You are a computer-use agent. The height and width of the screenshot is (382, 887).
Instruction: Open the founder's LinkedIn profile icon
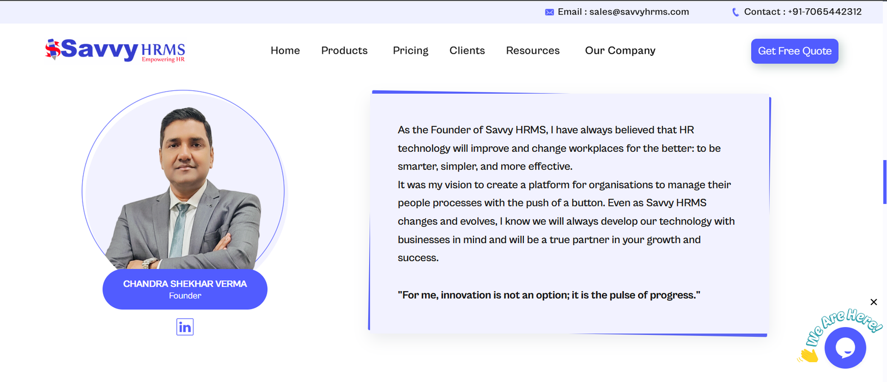point(185,327)
